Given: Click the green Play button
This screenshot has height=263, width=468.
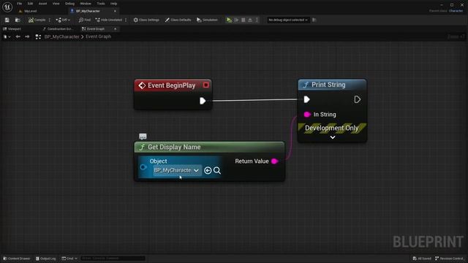Looking at the screenshot, I should tap(229, 20).
